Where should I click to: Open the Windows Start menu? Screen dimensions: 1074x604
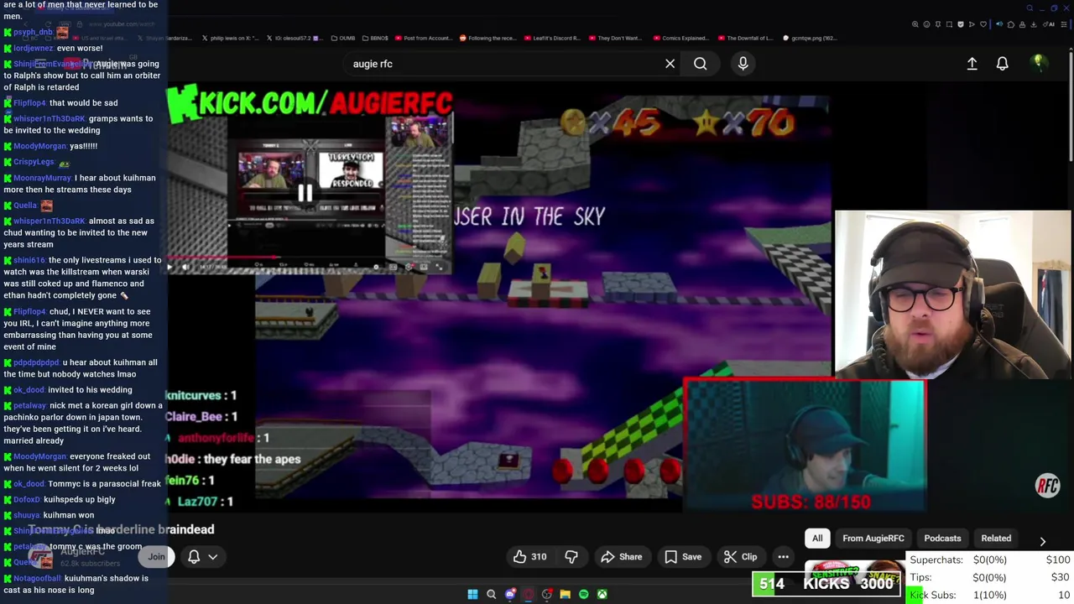pyautogui.click(x=472, y=594)
